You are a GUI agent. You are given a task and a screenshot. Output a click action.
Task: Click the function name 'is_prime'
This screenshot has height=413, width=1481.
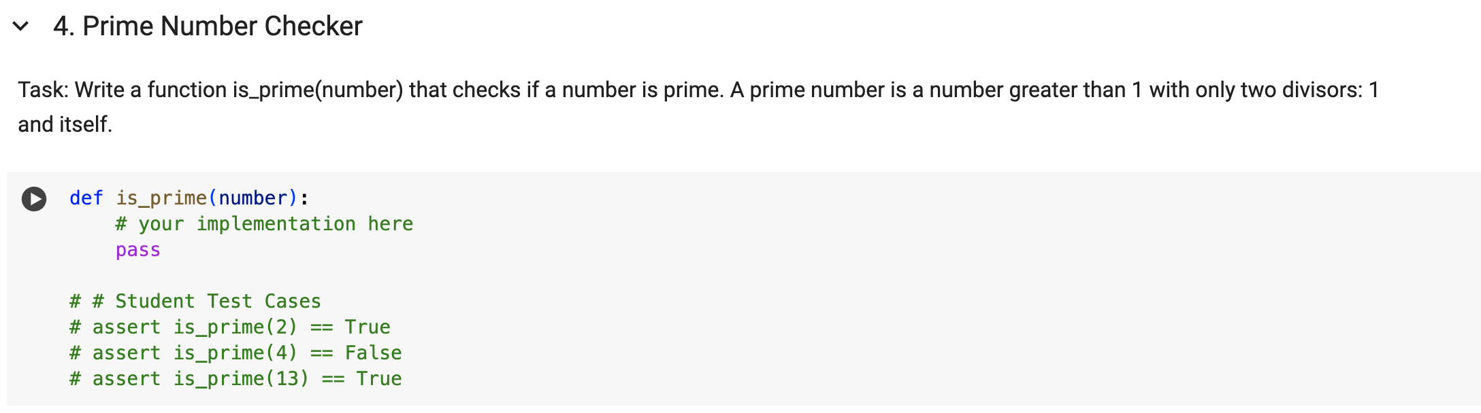click(160, 198)
